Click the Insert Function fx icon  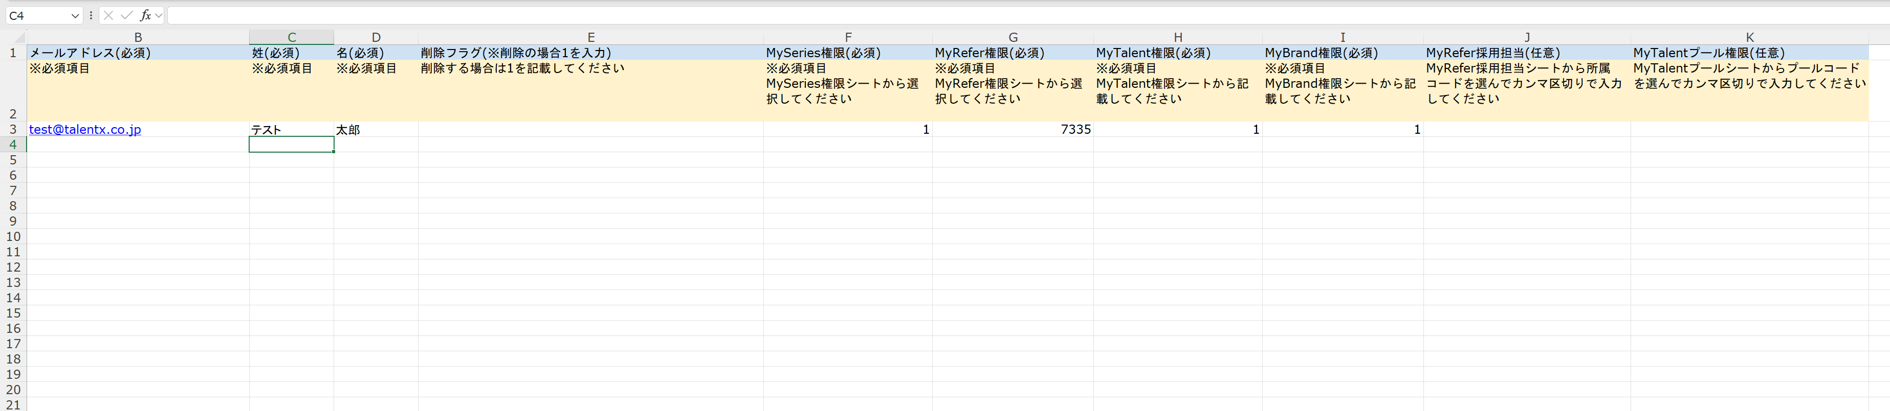point(145,15)
